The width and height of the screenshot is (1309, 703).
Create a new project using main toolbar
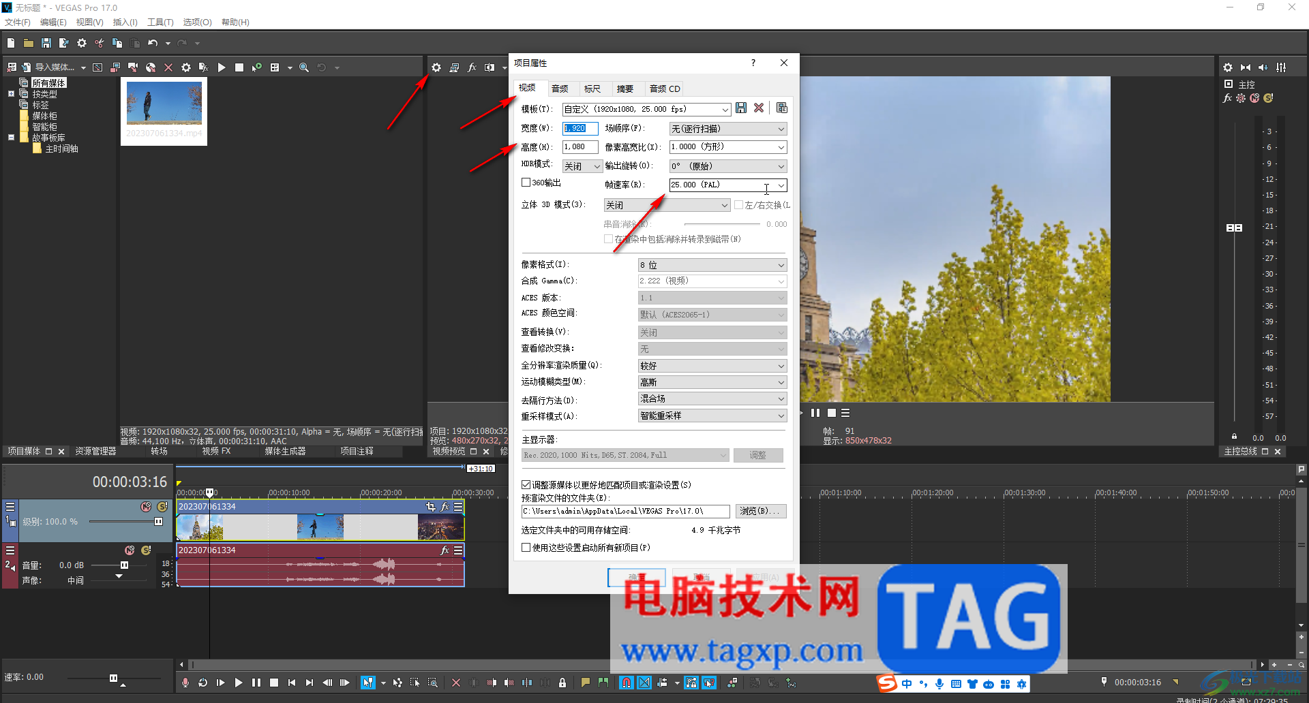pyautogui.click(x=11, y=43)
